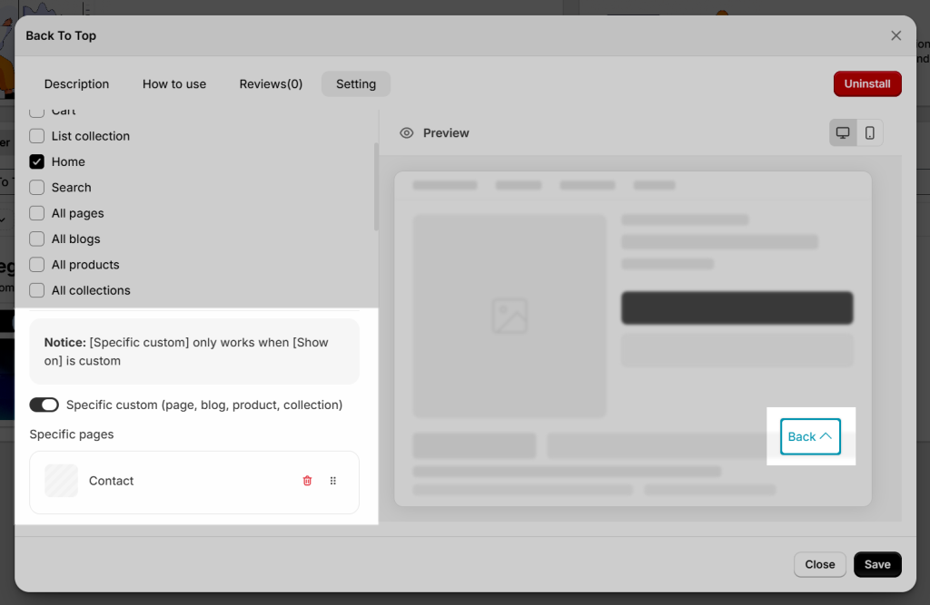
Task: Open the Description tab
Action: 76,84
